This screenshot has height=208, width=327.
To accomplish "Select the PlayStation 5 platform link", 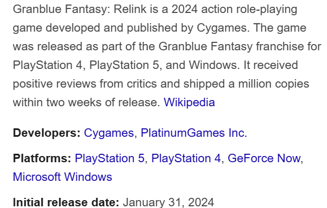I will point(110,158).
